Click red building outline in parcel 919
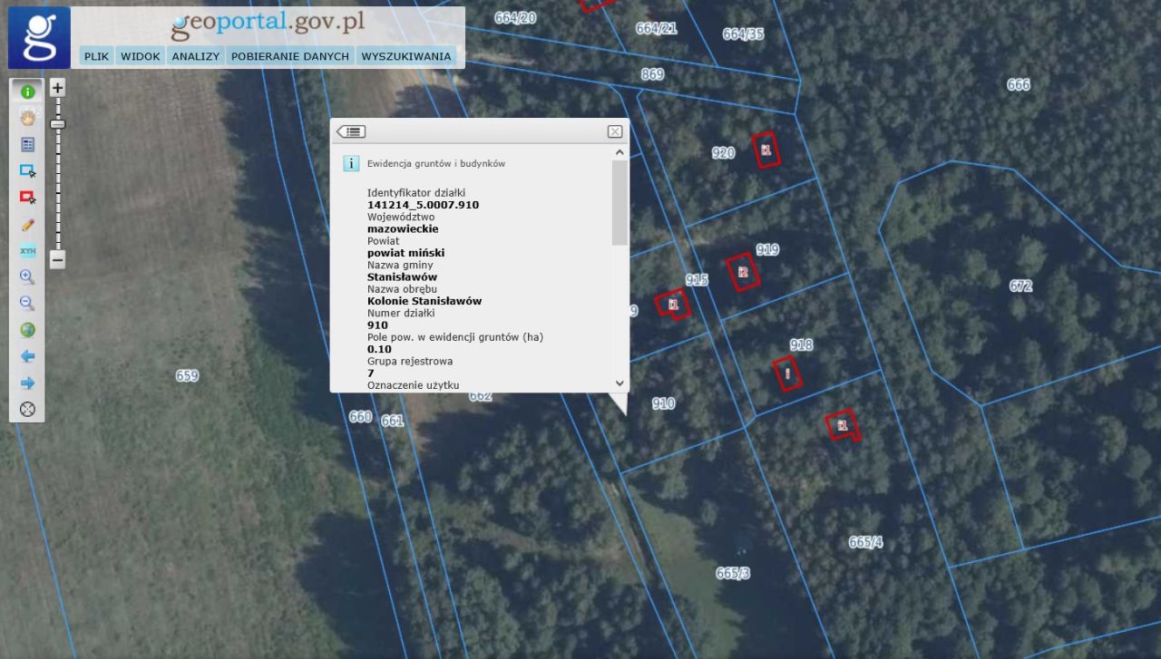The height and width of the screenshot is (659, 1161). (x=743, y=272)
